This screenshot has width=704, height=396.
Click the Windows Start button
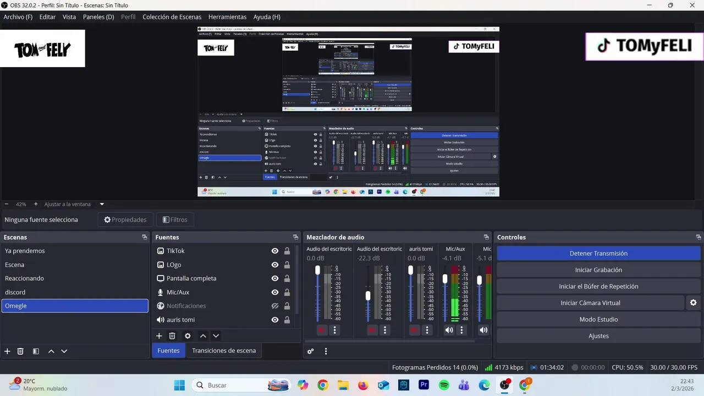[179, 385]
